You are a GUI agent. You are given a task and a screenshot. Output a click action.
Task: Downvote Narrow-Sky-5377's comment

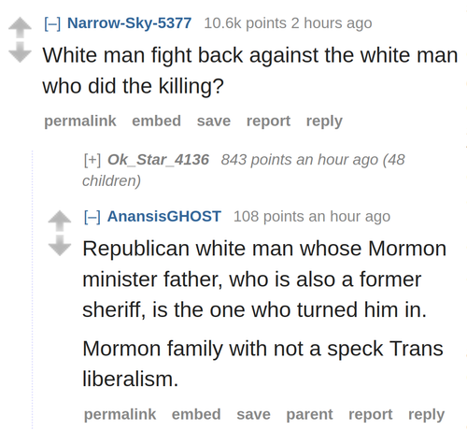(x=20, y=52)
